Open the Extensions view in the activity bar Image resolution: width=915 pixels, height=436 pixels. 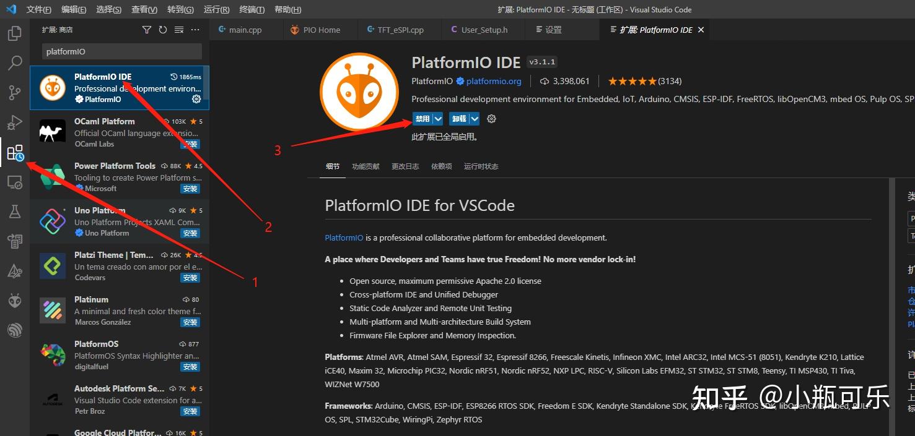pyautogui.click(x=15, y=153)
